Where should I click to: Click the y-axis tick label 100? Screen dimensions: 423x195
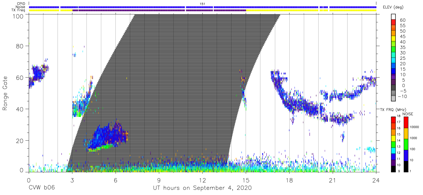[19, 16]
